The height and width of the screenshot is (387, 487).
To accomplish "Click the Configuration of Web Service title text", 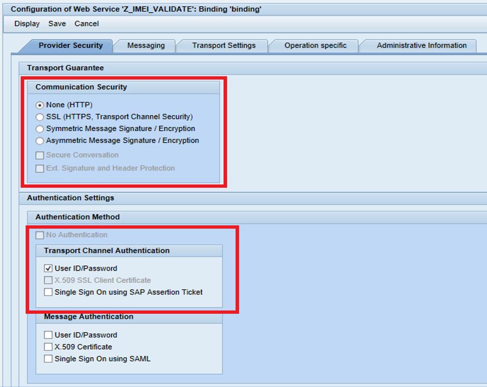I will pos(136,9).
